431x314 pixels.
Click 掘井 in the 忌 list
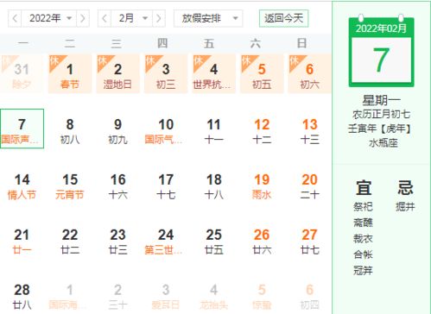tap(405, 206)
